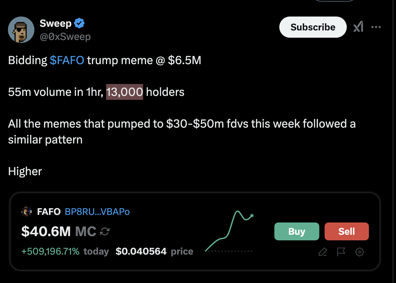Click the blue verified badge icon
Viewport: 396px width, 283px height.
coord(79,23)
